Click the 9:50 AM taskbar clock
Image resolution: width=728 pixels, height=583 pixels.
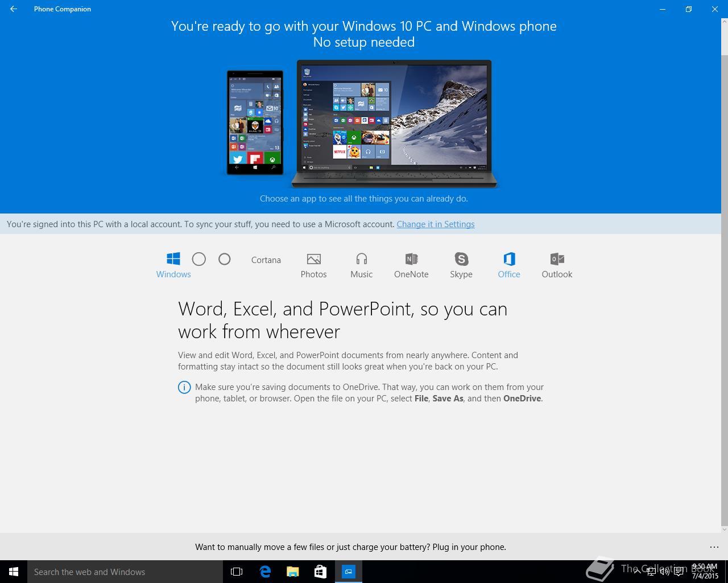(x=705, y=572)
